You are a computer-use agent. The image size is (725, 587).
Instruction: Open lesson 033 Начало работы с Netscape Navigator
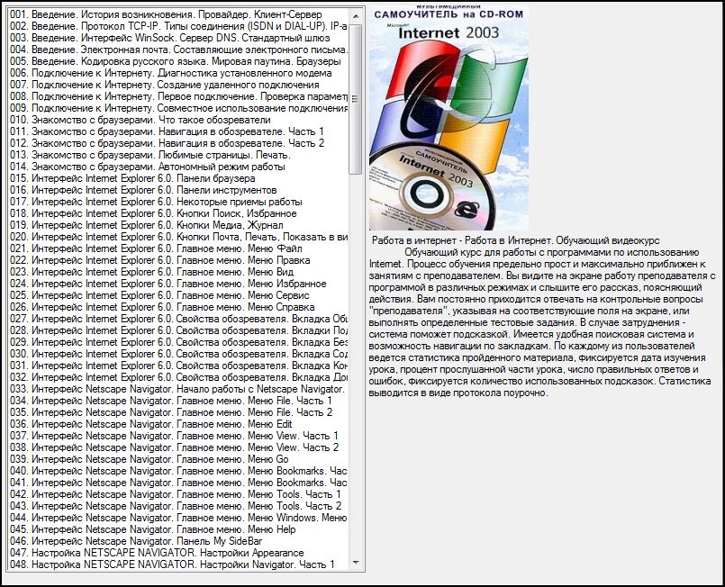[177, 389]
